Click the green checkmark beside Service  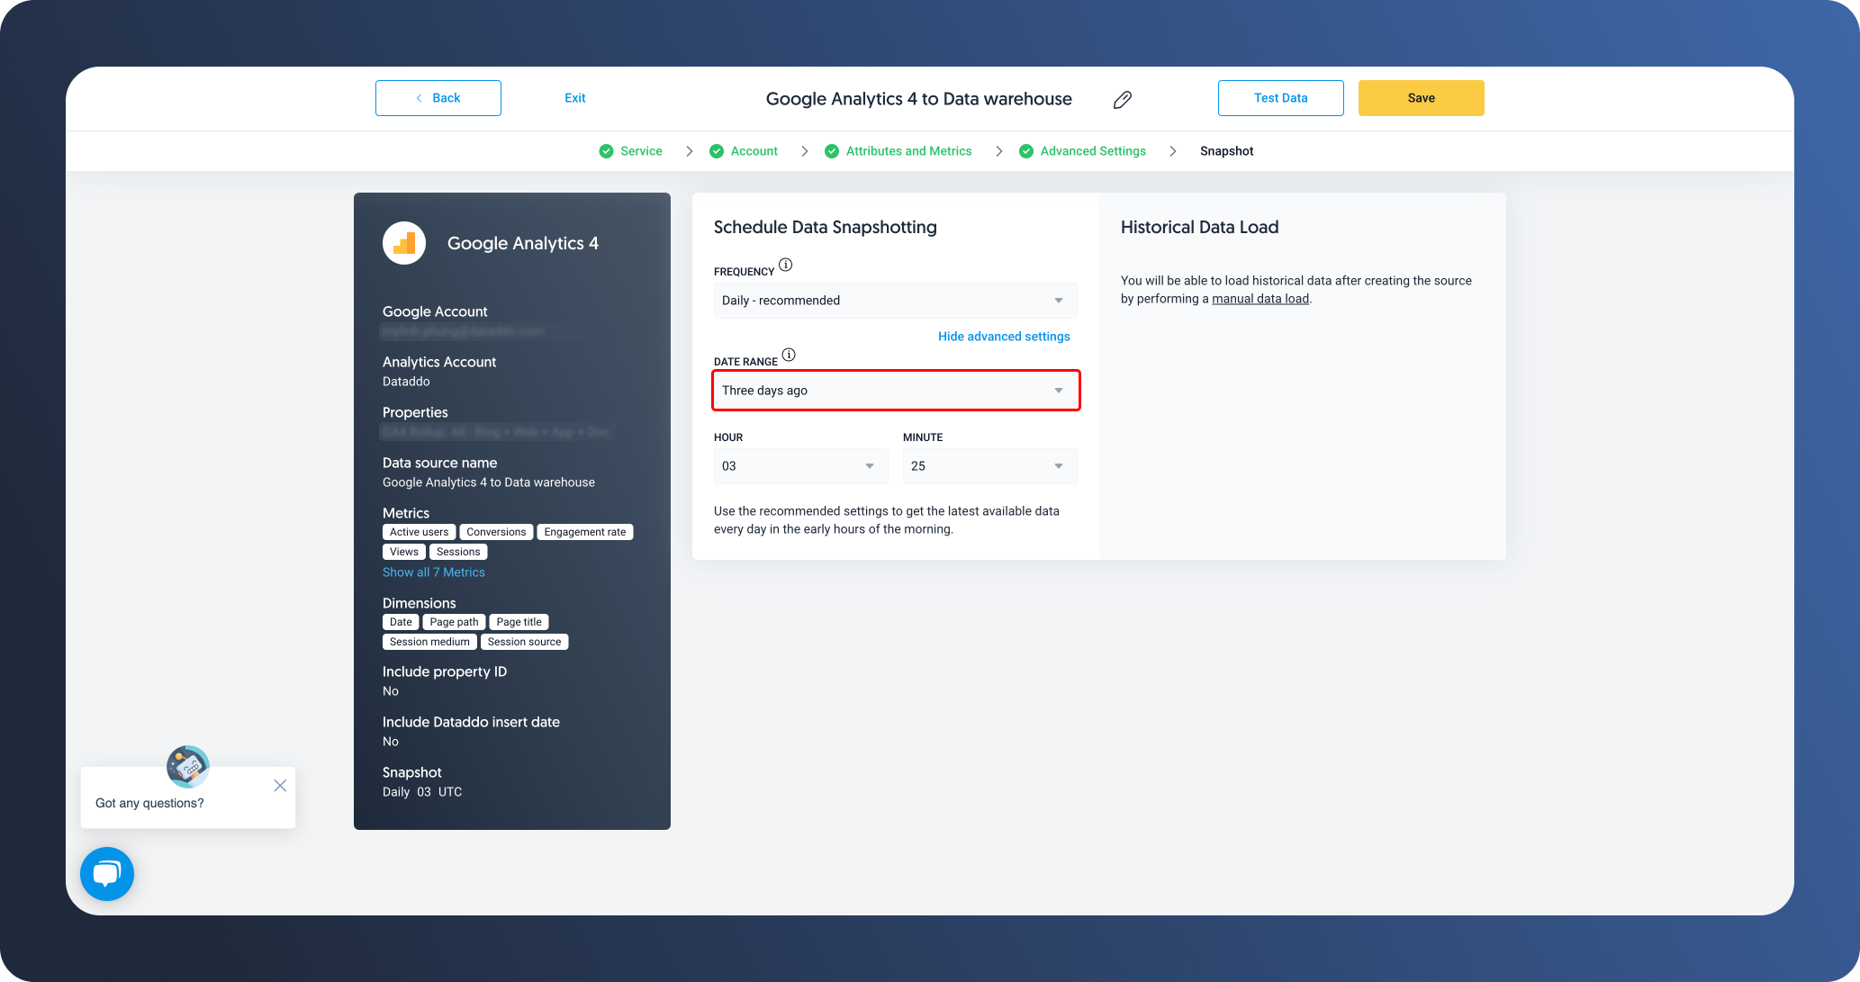point(607,150)
